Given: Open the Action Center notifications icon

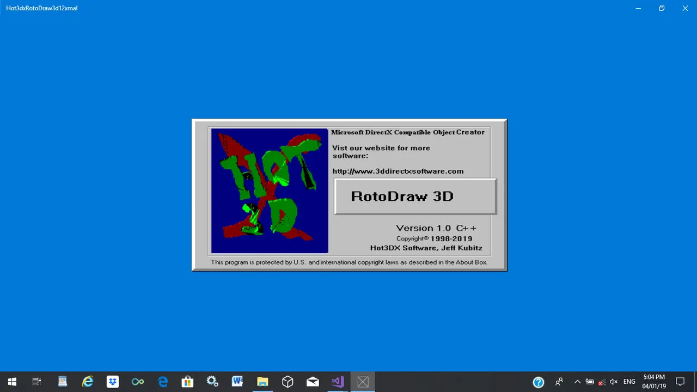Looking at the screenshot, I should pyautogui.click(x=680, y=382).
